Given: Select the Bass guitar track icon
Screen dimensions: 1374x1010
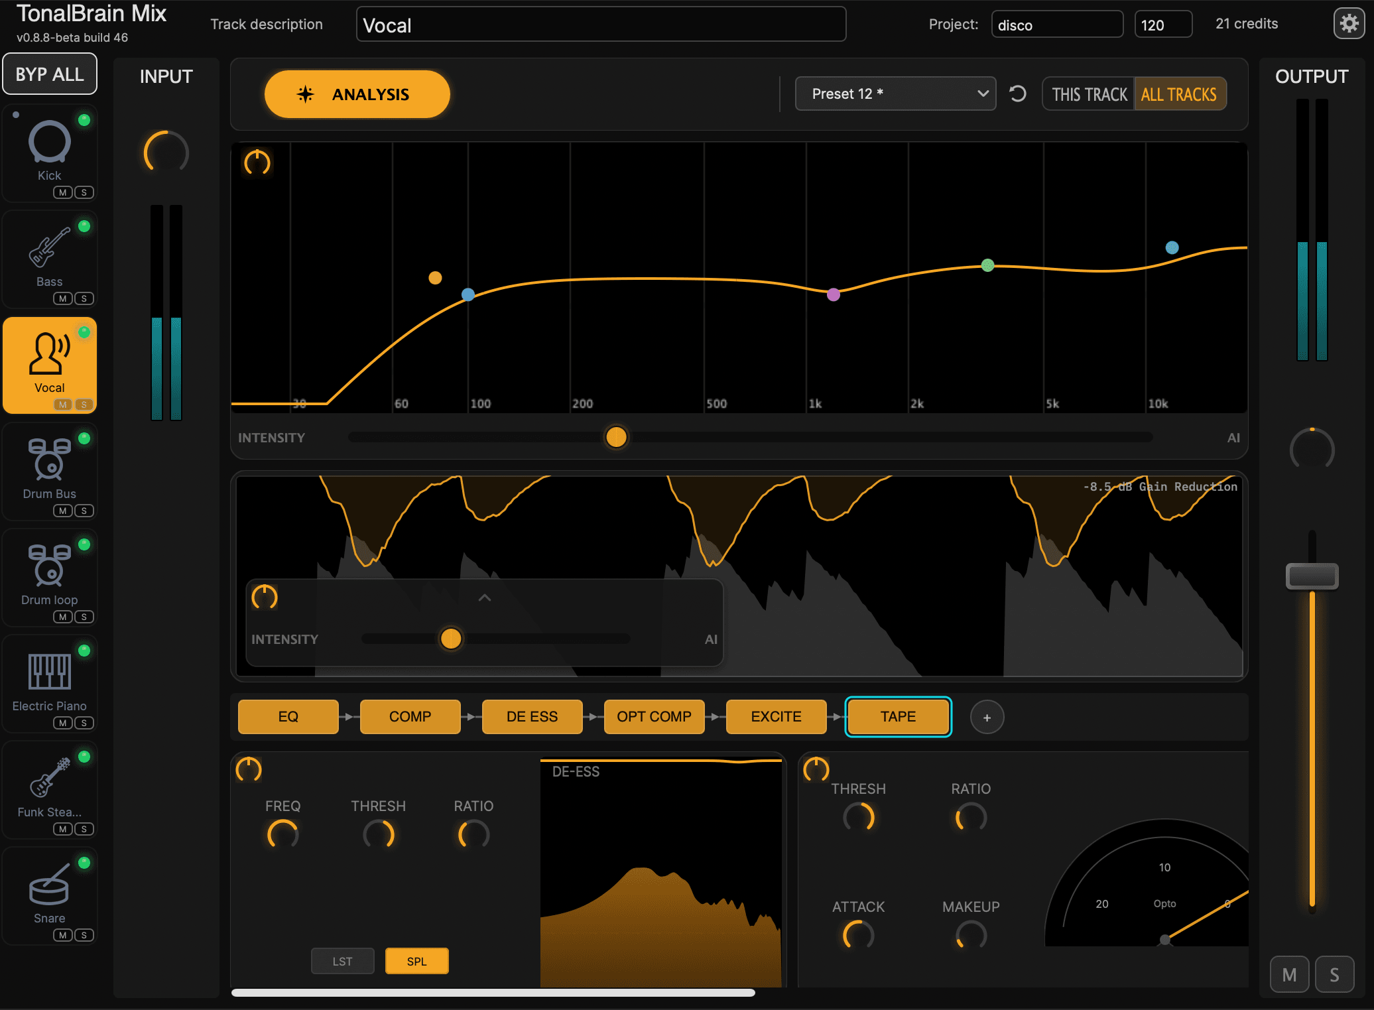Looking at the screenshot, I should (x=49, y=247).
